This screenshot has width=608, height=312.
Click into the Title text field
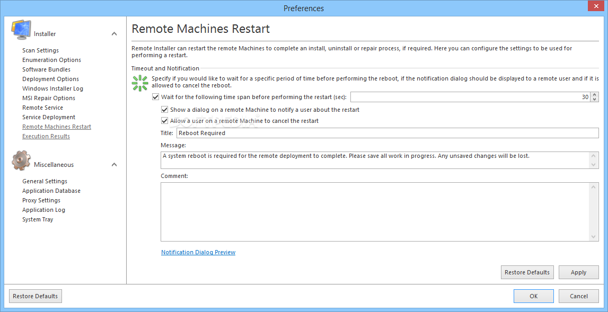(x=387, y=133)
